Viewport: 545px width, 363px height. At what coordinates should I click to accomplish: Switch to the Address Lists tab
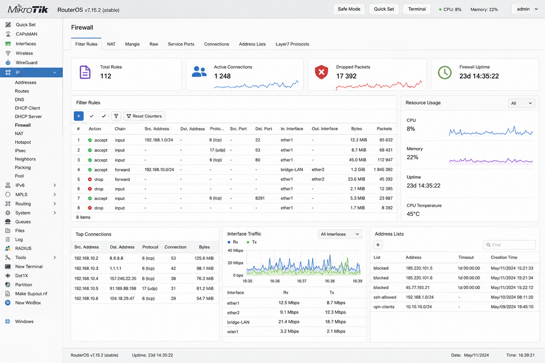(252, 44)
